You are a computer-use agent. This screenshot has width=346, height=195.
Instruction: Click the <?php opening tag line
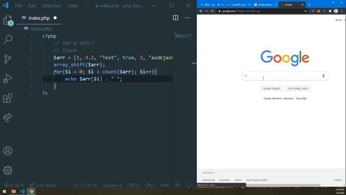pos(49,36)
